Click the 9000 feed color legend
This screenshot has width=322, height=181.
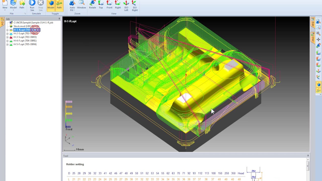click(x=69, y=102)
